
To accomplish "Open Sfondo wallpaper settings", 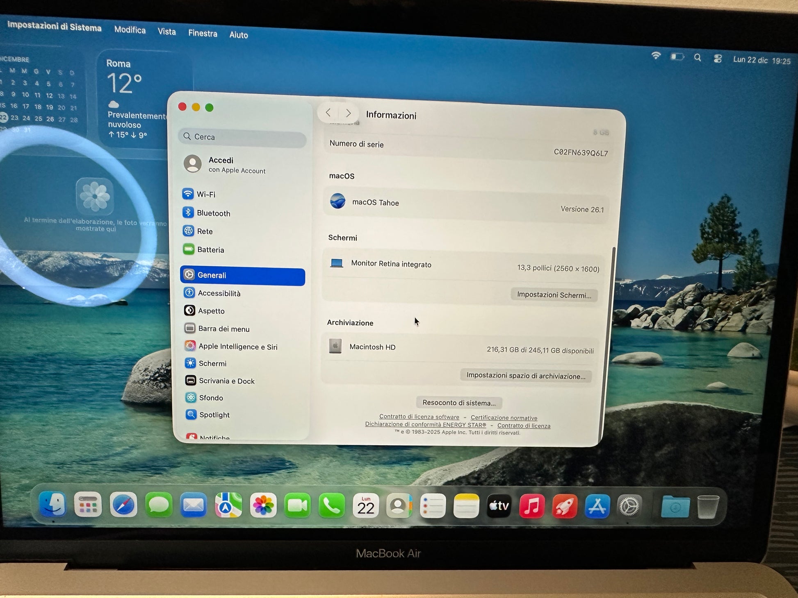I will pyautogui.click(x=210, y=398).
